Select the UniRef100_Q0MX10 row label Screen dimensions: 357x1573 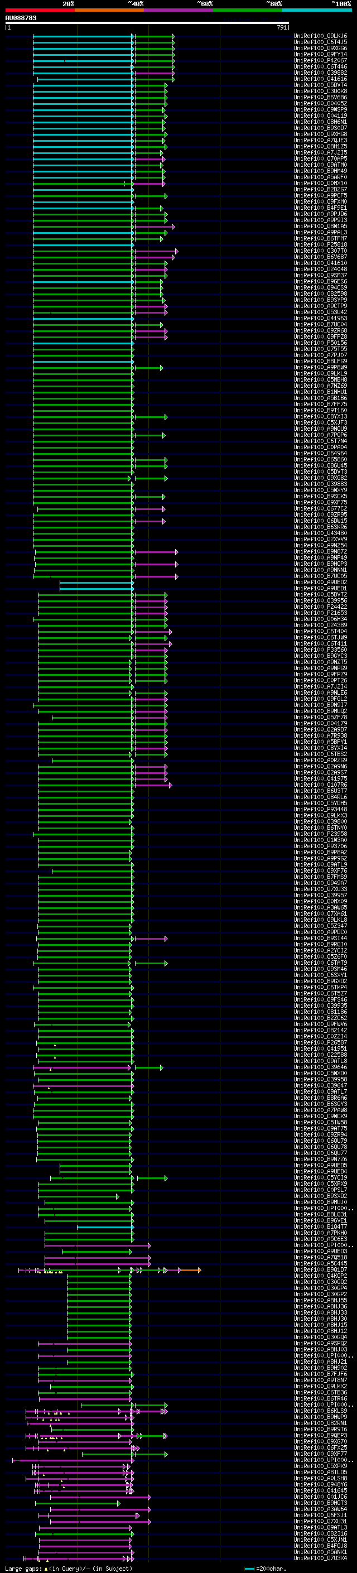click(x=320, y=183)
